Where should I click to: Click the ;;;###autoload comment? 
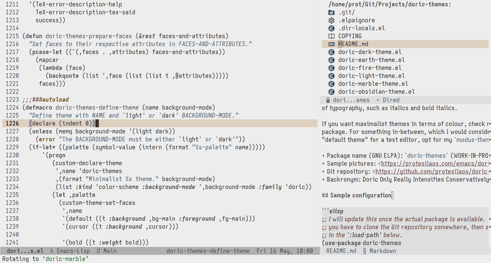coord(46,100)
